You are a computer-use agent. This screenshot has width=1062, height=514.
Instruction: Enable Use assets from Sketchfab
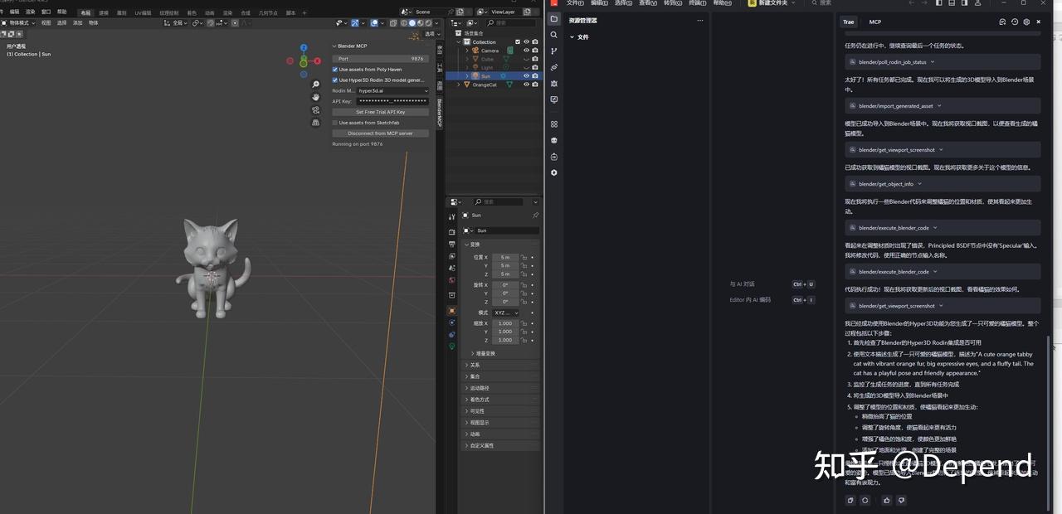pyautogui.click(x=334, y=123)
